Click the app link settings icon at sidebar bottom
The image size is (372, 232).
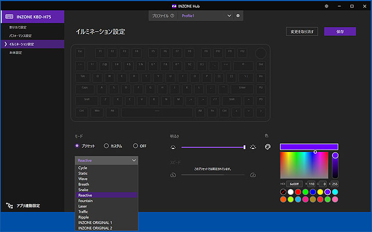click(9, 205)
